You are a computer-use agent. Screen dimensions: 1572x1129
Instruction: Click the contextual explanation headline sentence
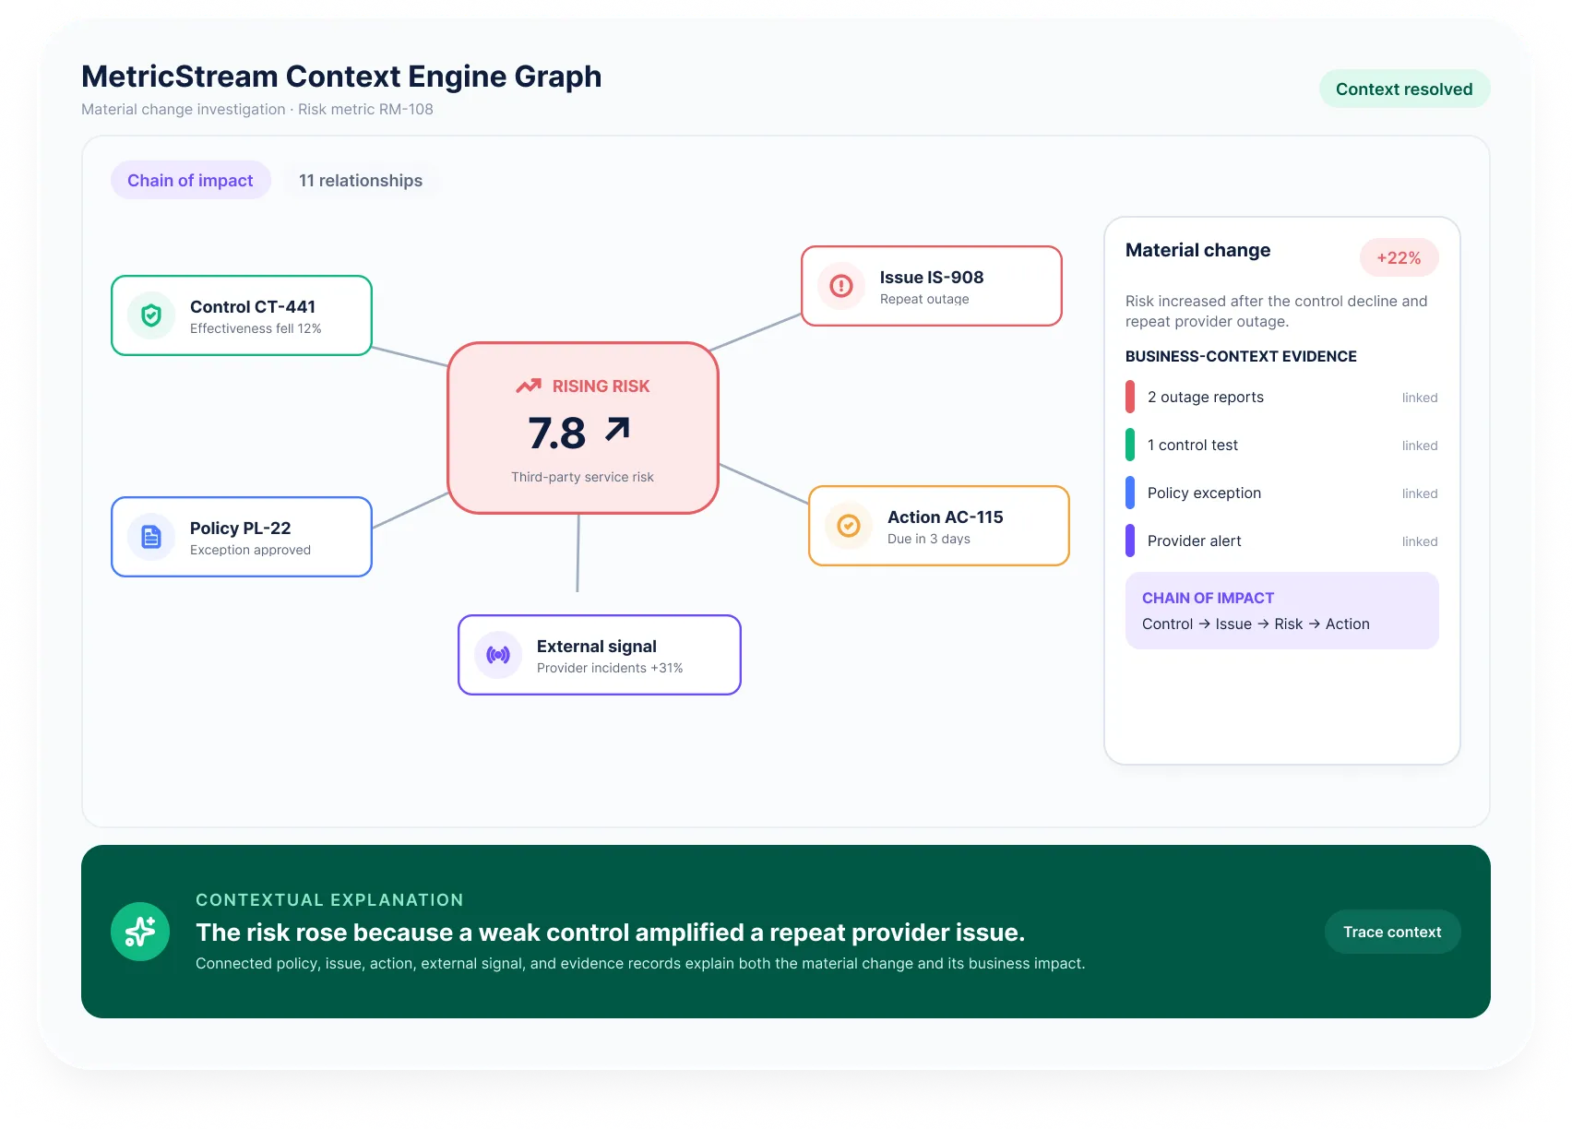610,933
